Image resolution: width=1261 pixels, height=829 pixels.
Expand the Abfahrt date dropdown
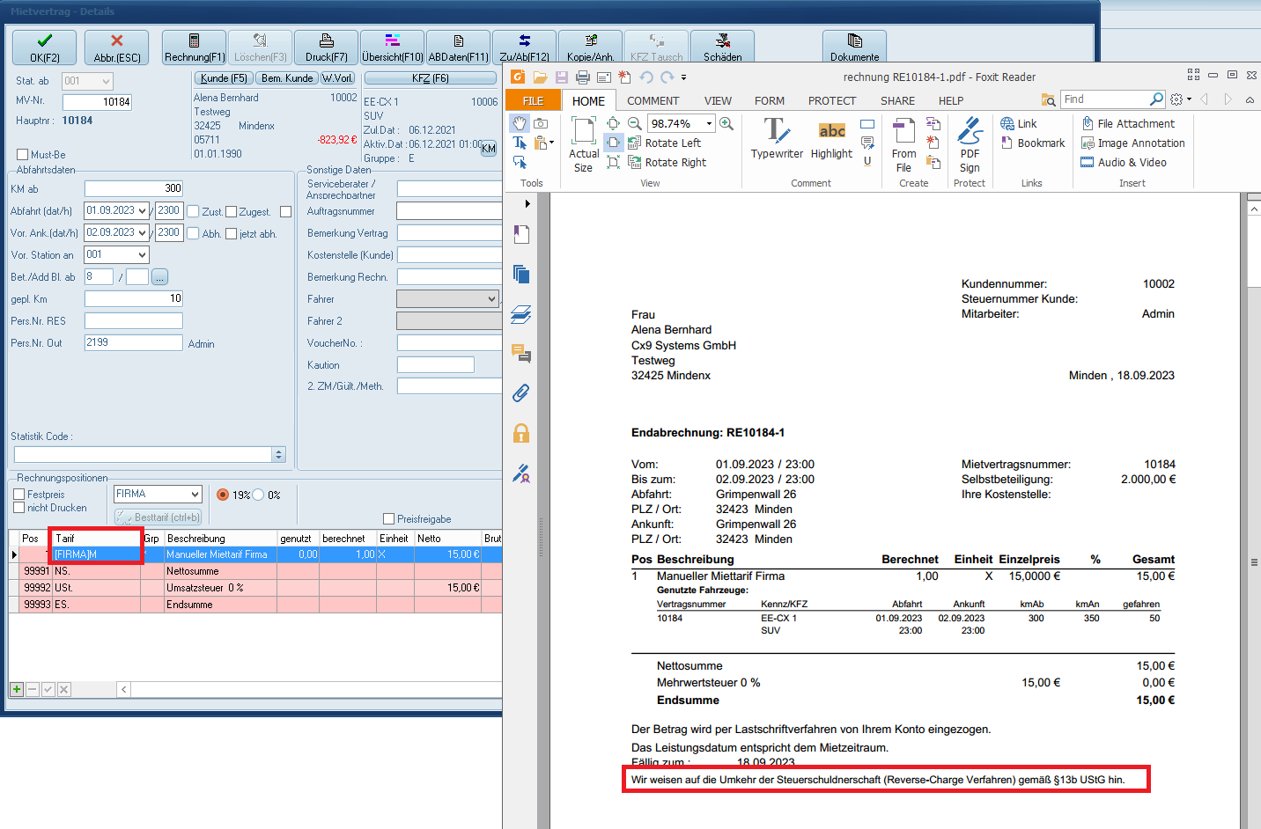[x=143, y=211]
